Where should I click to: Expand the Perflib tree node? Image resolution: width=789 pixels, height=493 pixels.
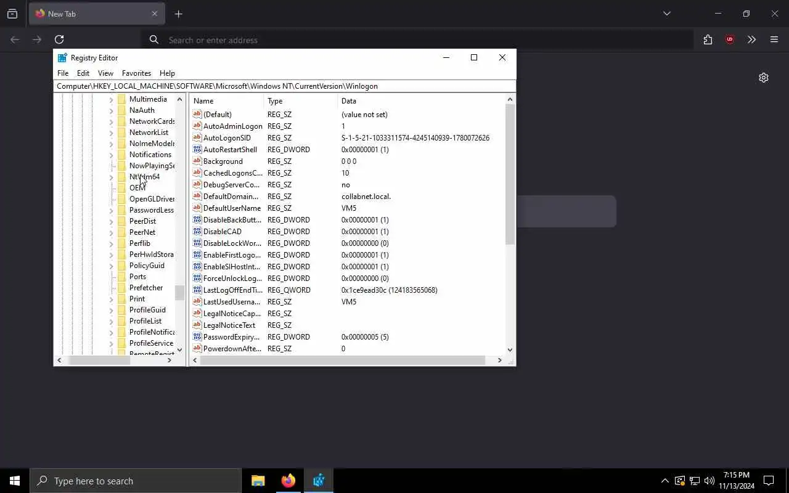112,243
